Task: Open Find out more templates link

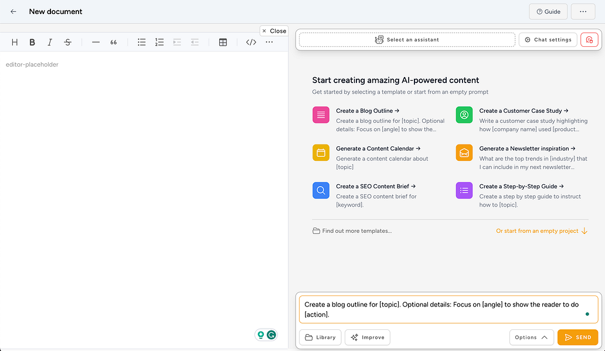Action: click(352, 231)
